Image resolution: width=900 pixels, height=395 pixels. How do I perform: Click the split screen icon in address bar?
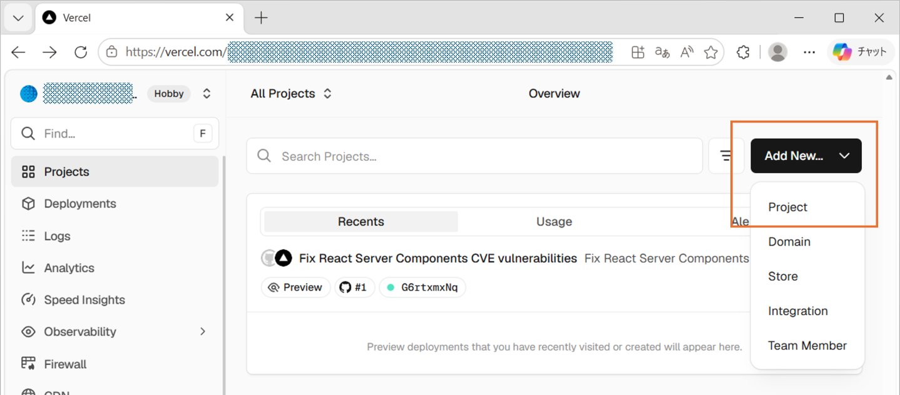(x=638, y=52)
